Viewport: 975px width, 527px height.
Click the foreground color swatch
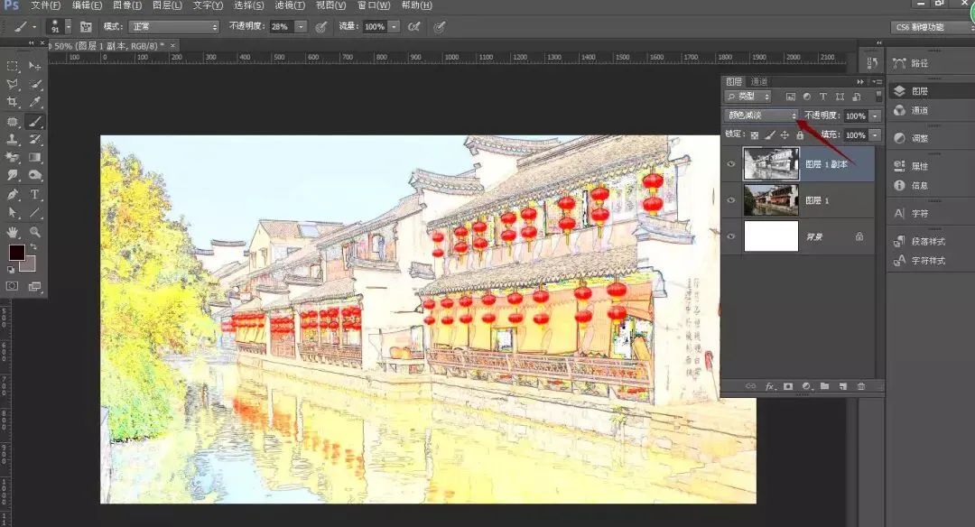(x=15, y=251)
